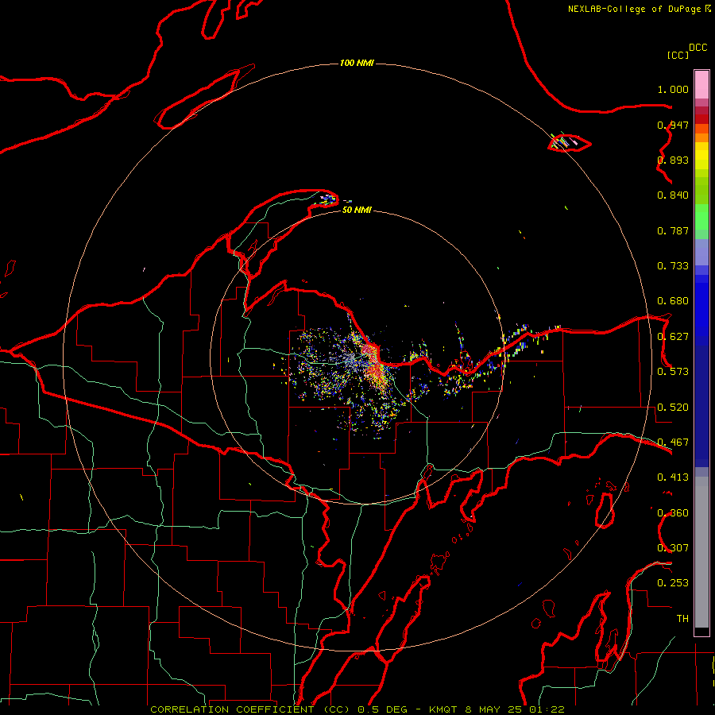Screen dimensions: 715x715
Task: Click the 0.733 legend value
Action: (x=673, y=266)
